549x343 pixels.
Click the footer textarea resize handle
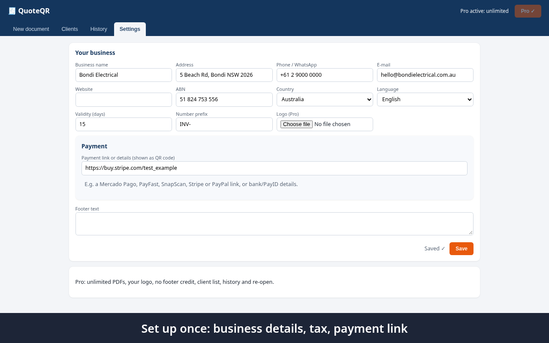[x=471, y=232]
